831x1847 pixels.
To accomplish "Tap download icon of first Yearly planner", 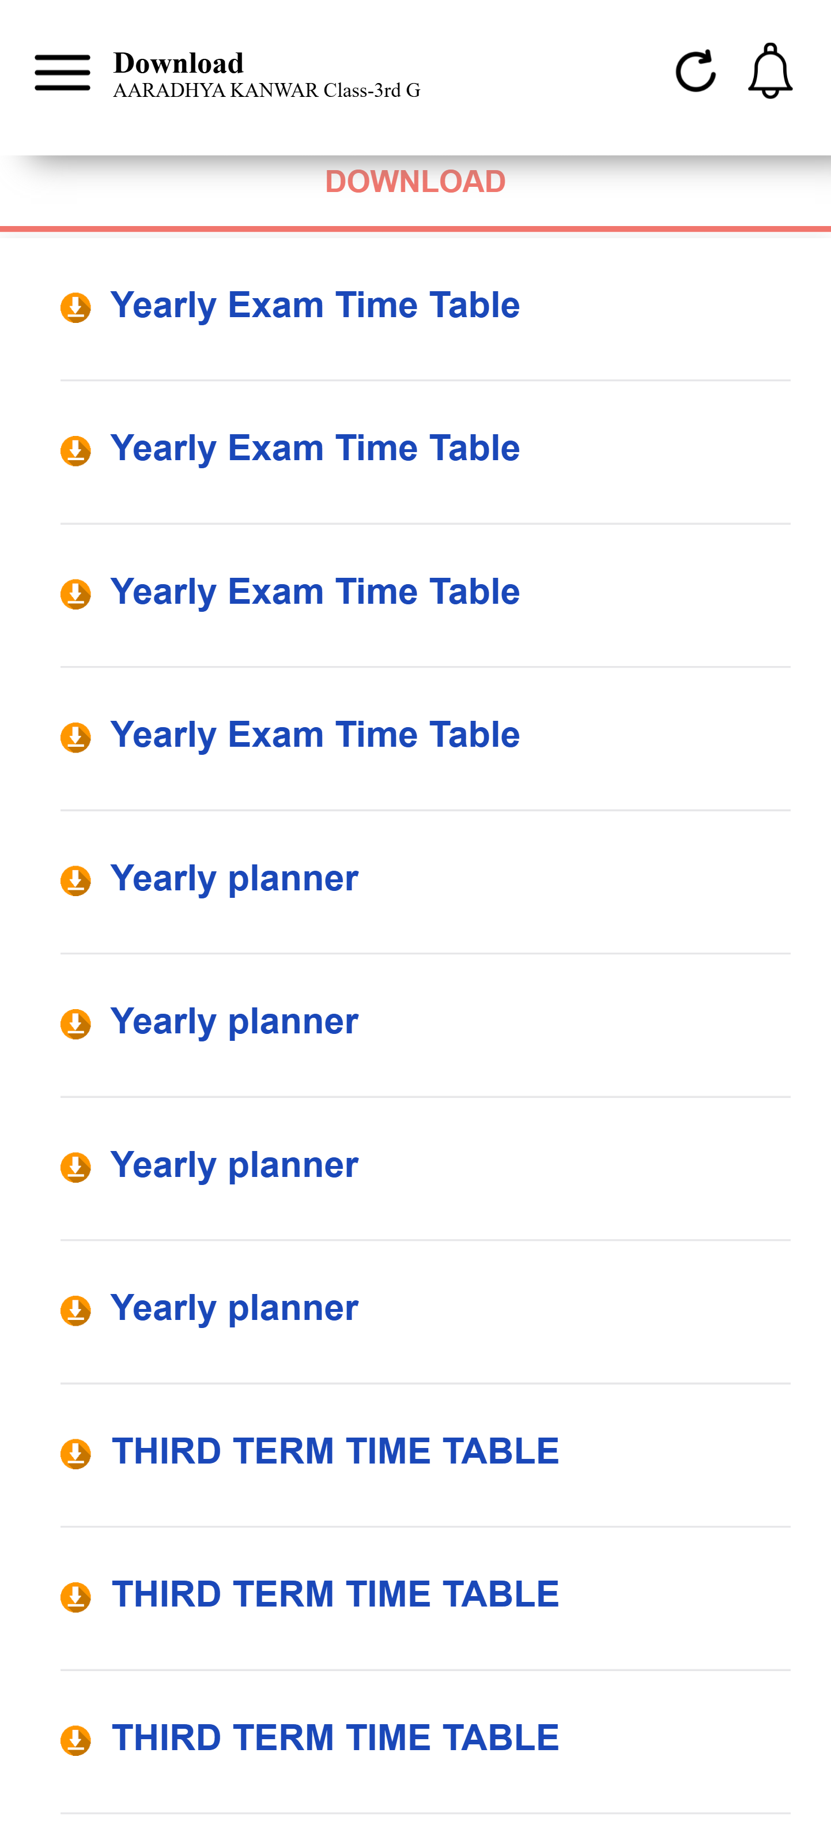I will click(76, 881).
